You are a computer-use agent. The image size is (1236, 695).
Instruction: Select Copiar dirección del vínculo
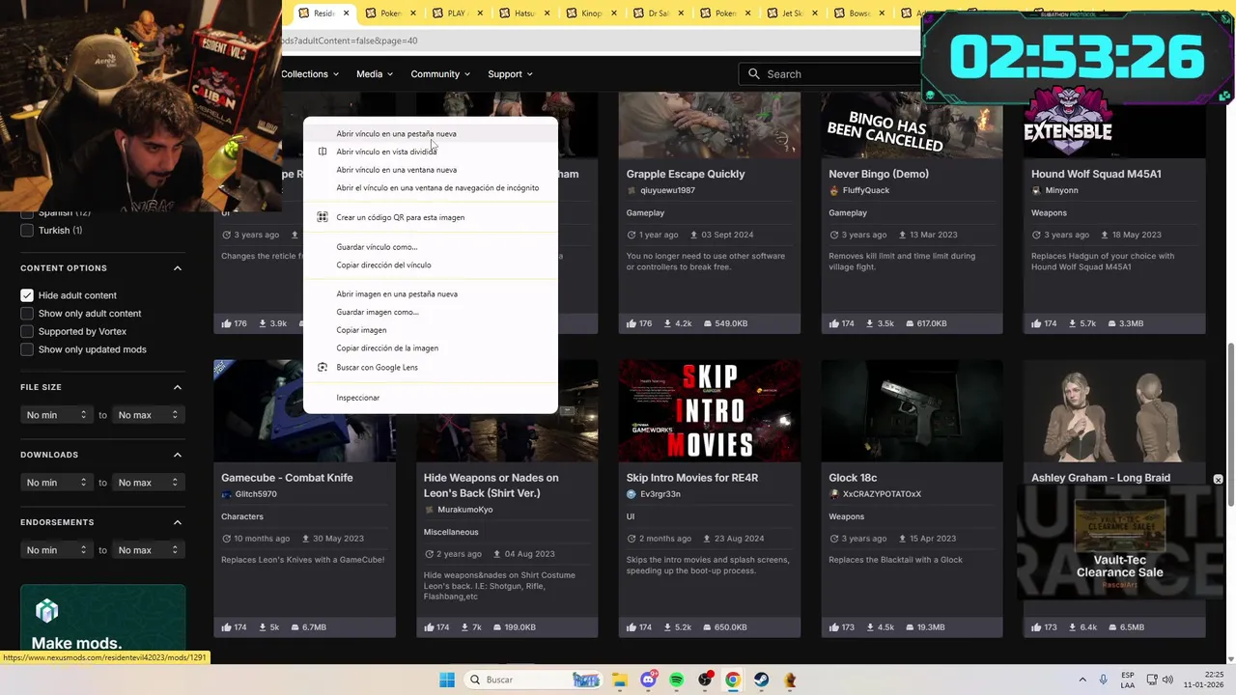pos(430,264)
